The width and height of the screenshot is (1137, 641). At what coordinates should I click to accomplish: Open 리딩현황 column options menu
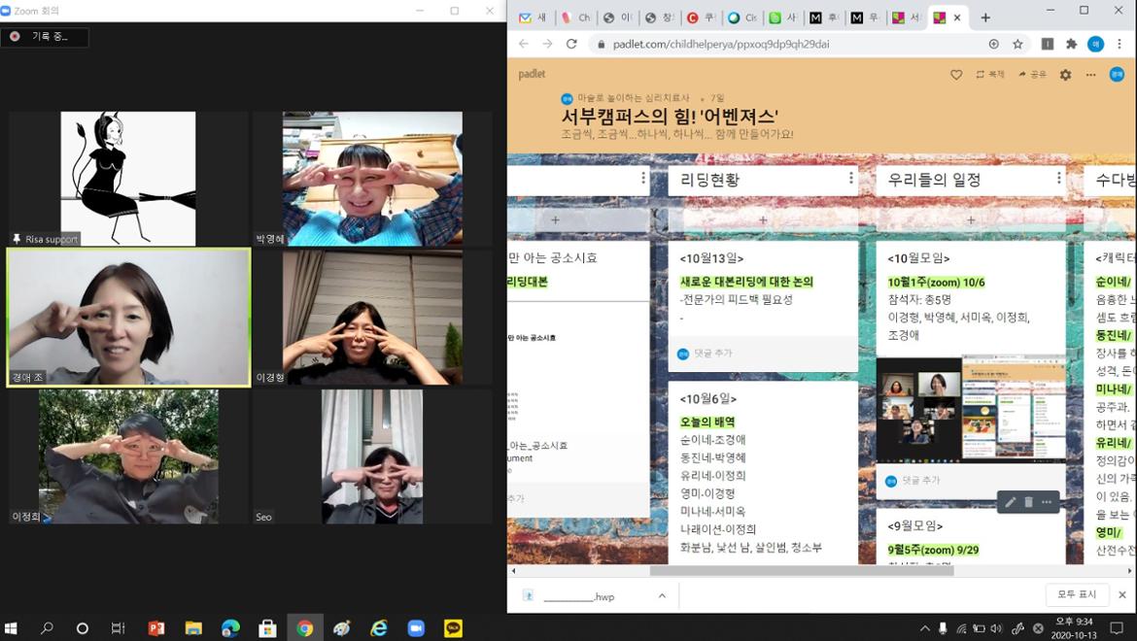point(850,179)
